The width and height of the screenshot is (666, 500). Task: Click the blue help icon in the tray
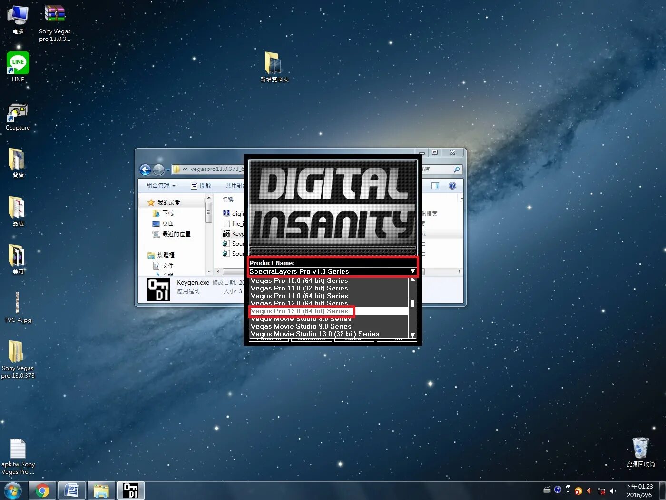[x=558, y=490]
